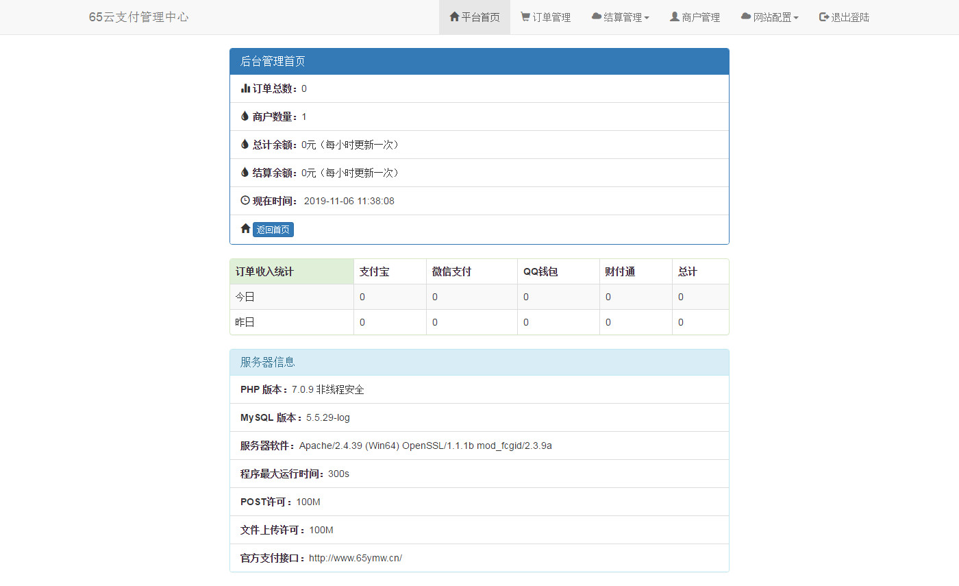Open the 网站配置 menu label
The height and width of the screenshot is (586, 959).
(772, 17)
